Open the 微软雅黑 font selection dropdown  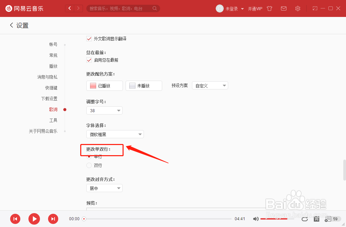coord(115,134)
